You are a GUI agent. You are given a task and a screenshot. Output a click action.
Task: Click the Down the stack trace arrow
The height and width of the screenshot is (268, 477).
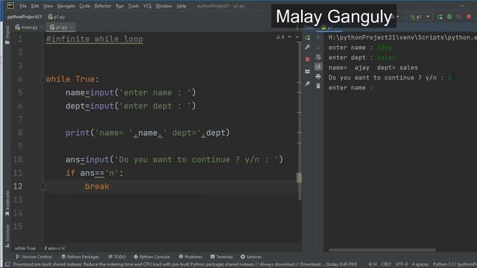click(318, 47)
